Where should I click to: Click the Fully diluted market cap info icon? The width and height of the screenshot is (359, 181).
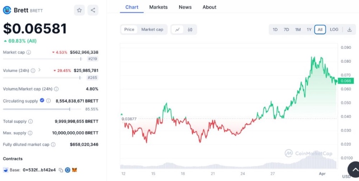53,145
